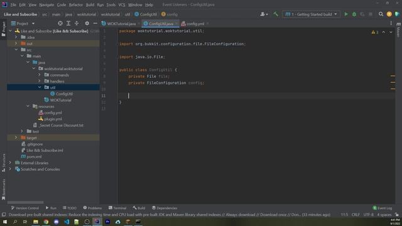
Task: Open the Problems tool window
Action: click(x=92, y=208)
